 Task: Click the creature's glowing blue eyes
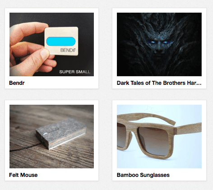click(x=160, y=42)
